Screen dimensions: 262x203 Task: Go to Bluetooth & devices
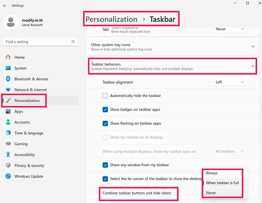point(31,79)
